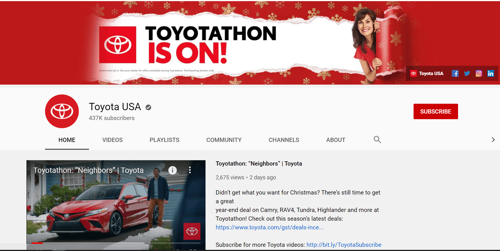Screen dimensions: 500x251
Task: Click the Toyotathon Is On banner image
Action: coord(250,42)
